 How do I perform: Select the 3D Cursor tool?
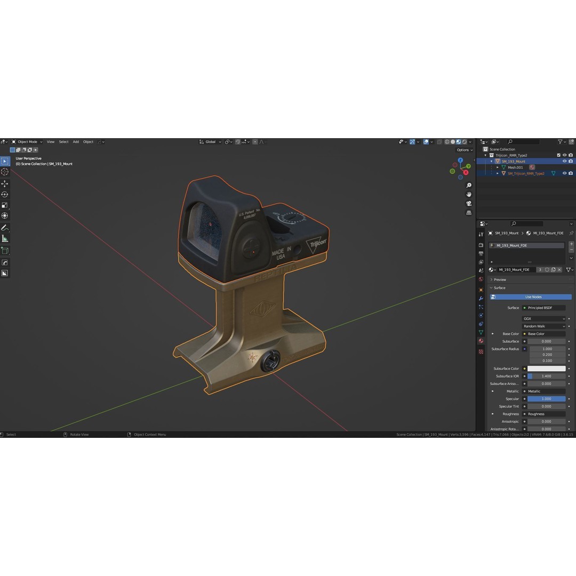[x=5, y=172]
